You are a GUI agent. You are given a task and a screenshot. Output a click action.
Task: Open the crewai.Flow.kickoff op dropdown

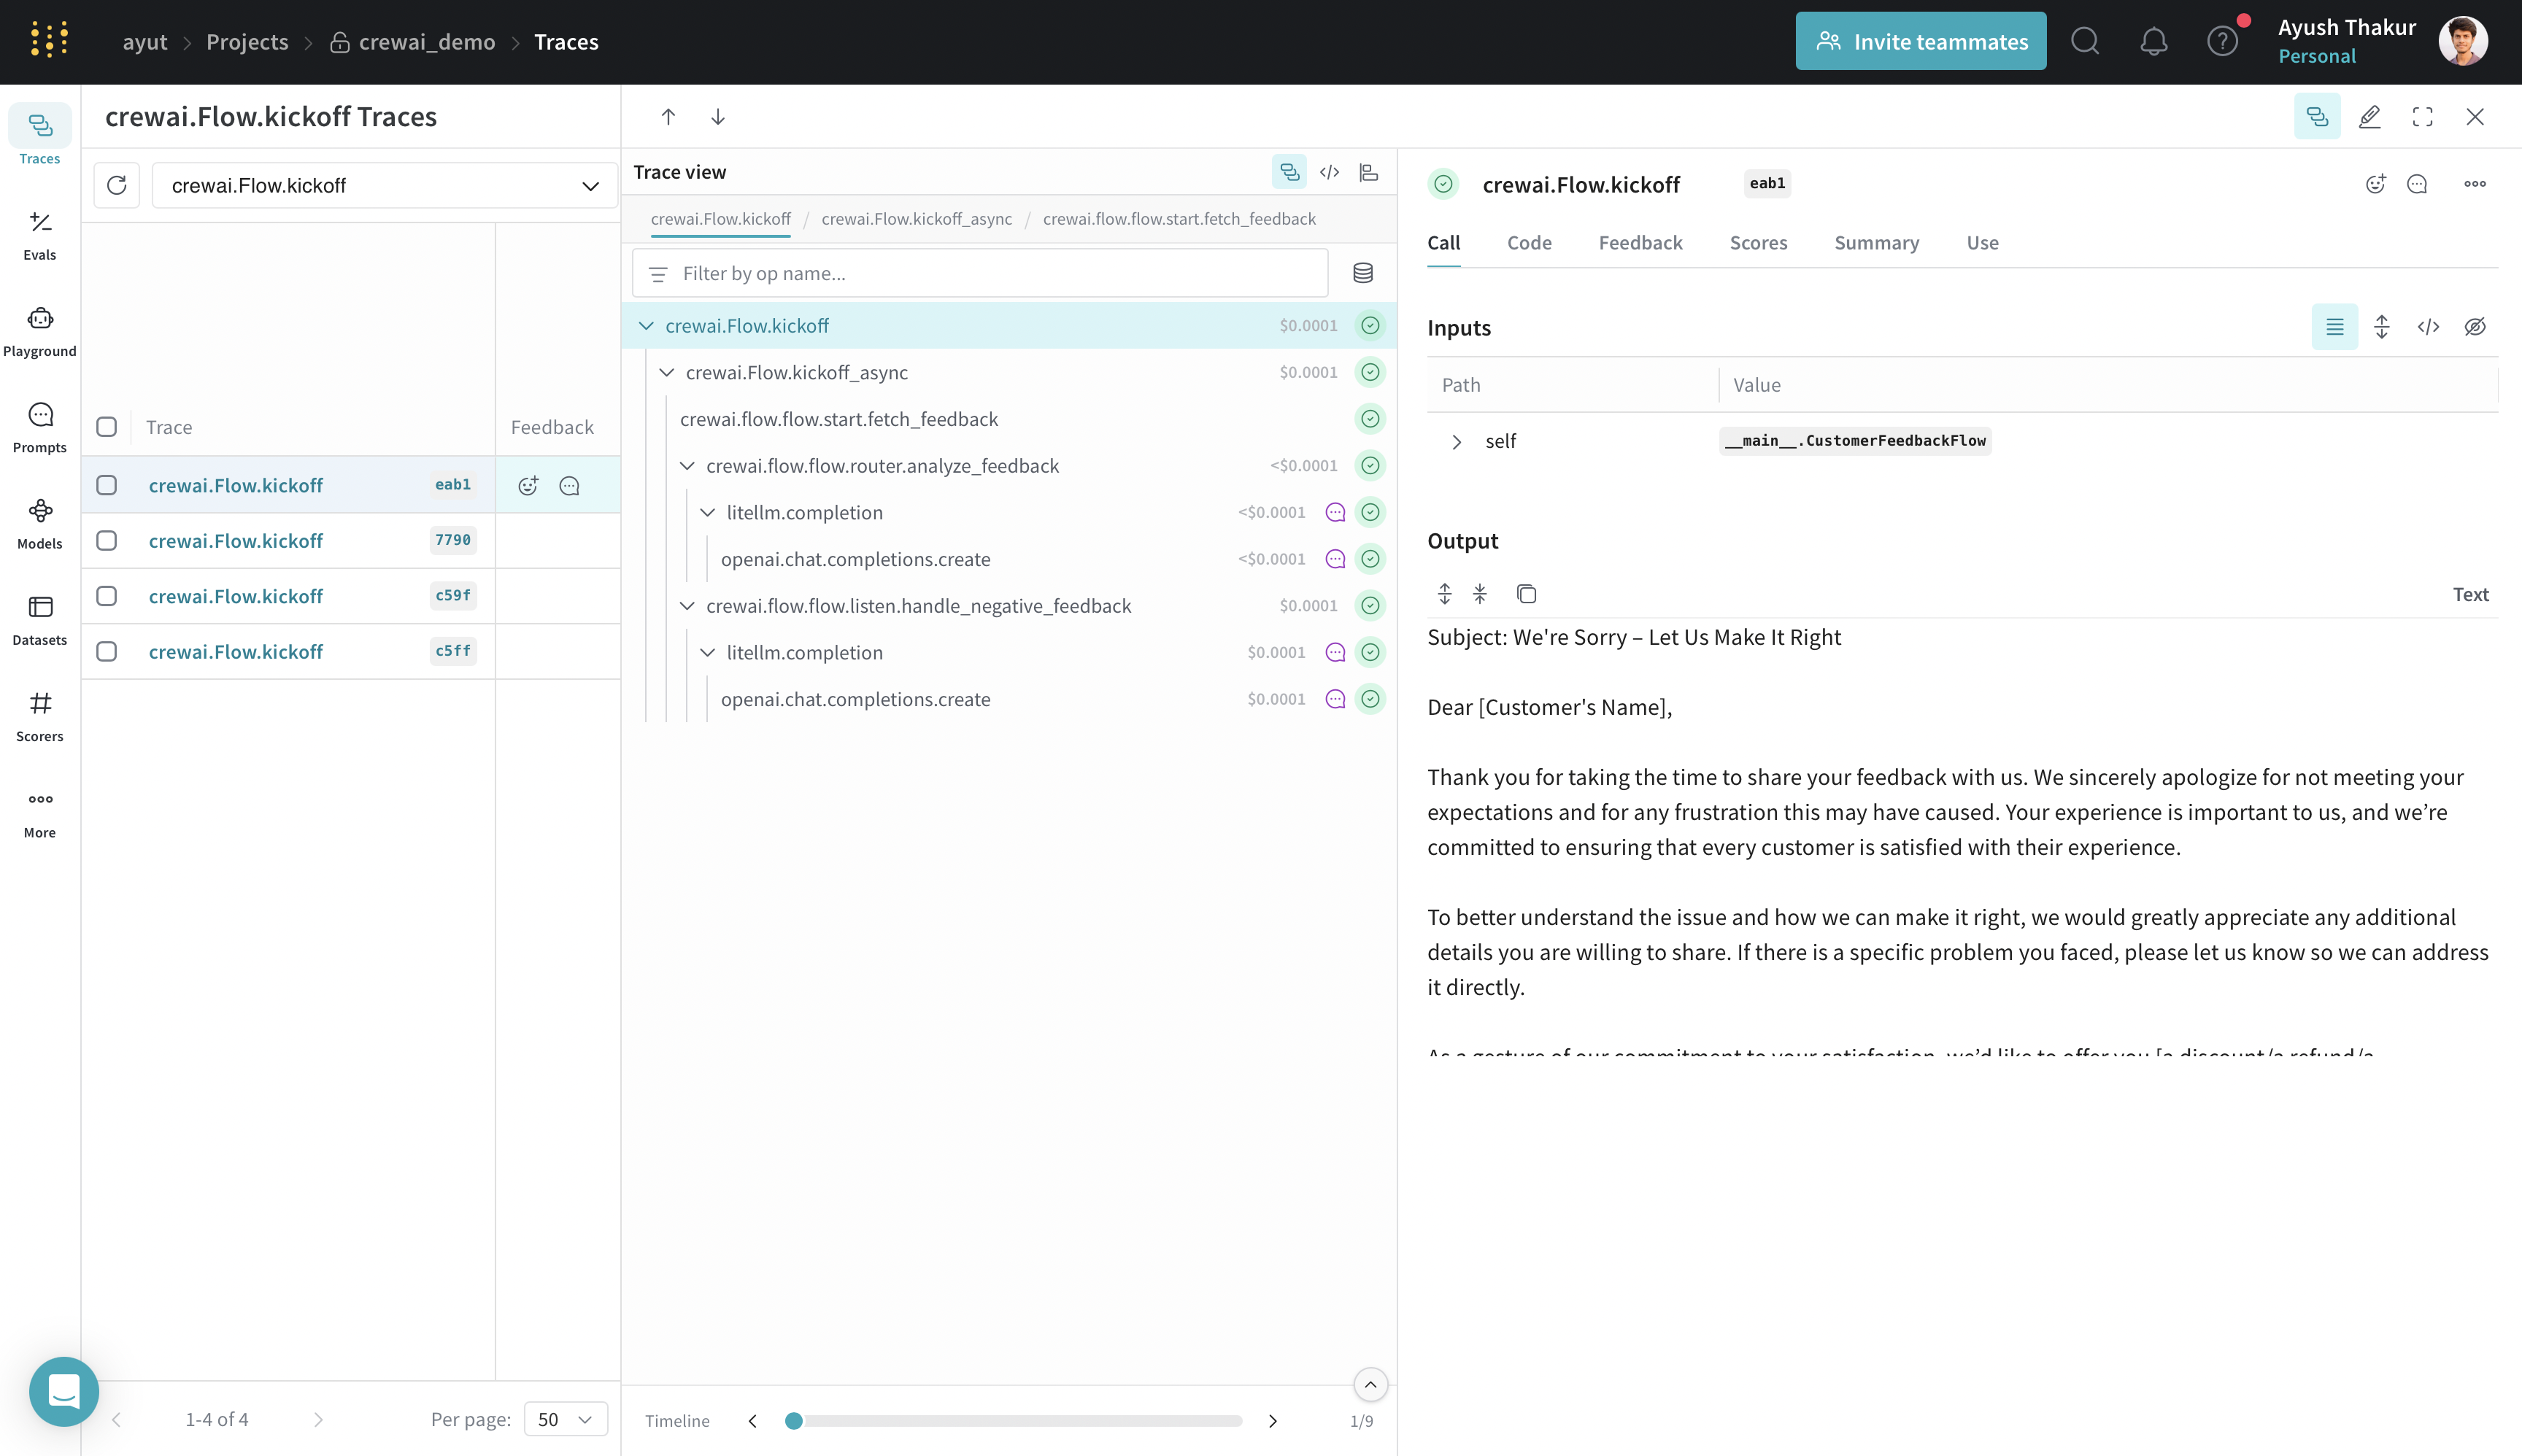point(385,185)
